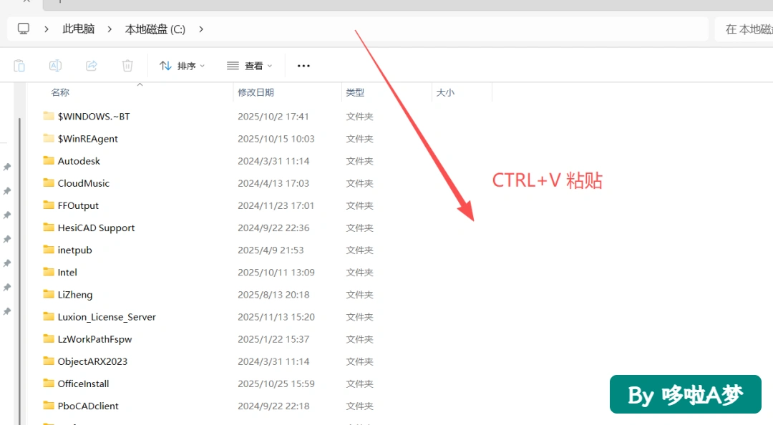Screen dimensions: 773x425
Task: Click the $WINDOWS.~BT folder name
Action: click(94, 117)
